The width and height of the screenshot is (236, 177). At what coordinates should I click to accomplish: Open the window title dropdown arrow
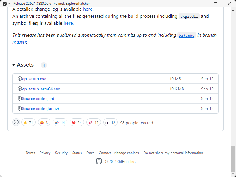click(x=9, y=4)
